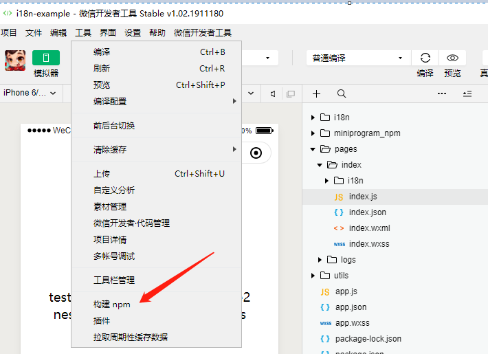
Task: Select 项目详情 menu item
Action: (x=156, y=240)
